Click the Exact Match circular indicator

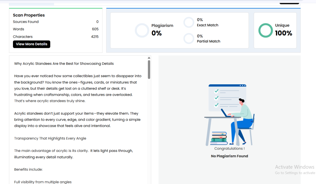tap(189, 23)
